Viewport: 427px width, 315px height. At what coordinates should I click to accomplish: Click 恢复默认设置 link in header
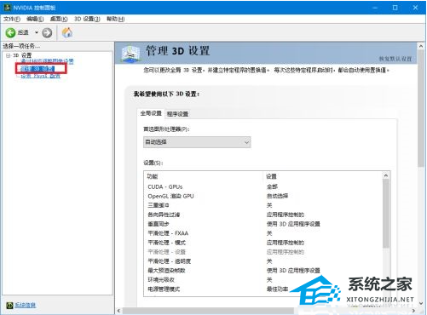coord(395,59)
